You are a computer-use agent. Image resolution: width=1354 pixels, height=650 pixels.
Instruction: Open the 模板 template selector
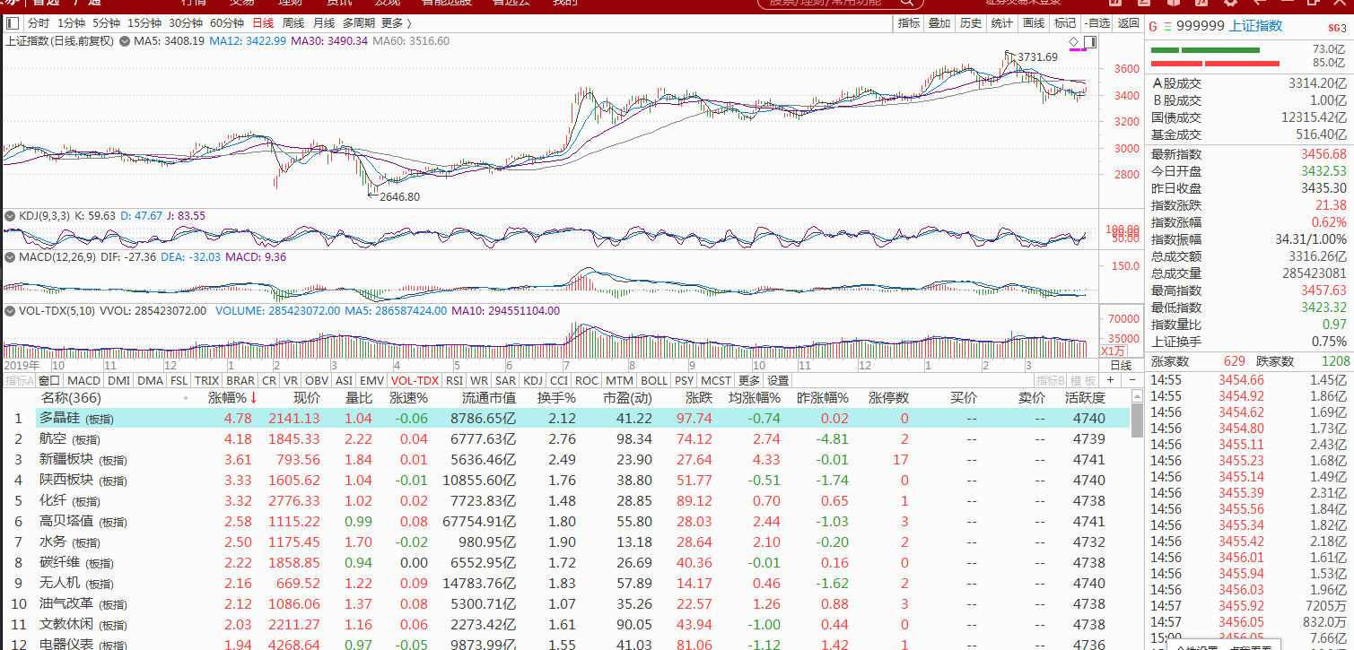[x=1082, y=380]
